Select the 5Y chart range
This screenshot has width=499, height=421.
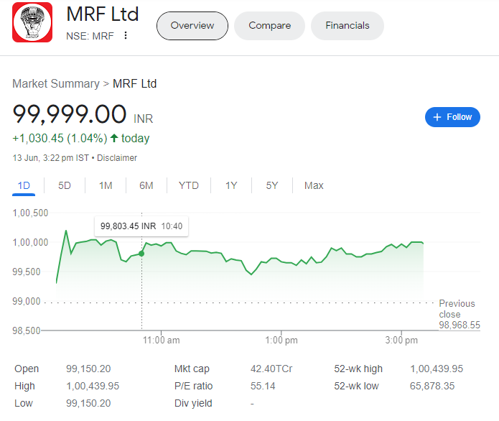coord(272,185)
